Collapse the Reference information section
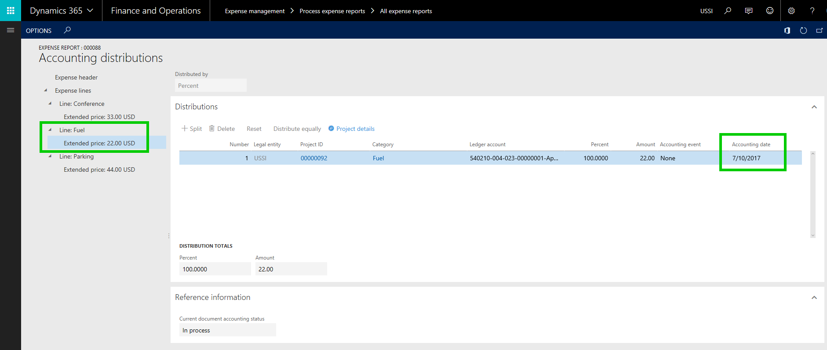 click(814, 297)
